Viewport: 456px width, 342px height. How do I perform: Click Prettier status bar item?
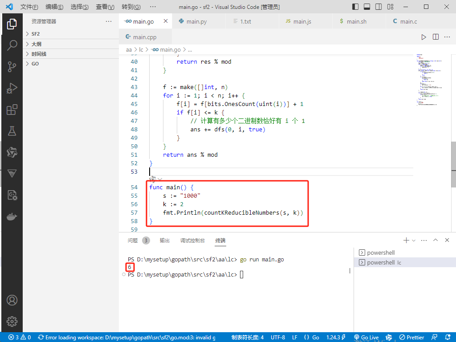pyautogui.click(x=411, y=338)
